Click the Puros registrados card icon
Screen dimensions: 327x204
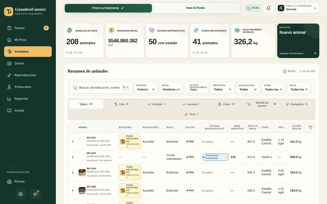196,30
